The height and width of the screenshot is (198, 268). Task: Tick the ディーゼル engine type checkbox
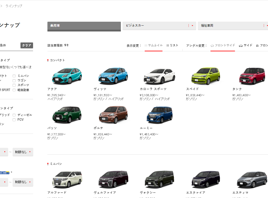(14, 115)
